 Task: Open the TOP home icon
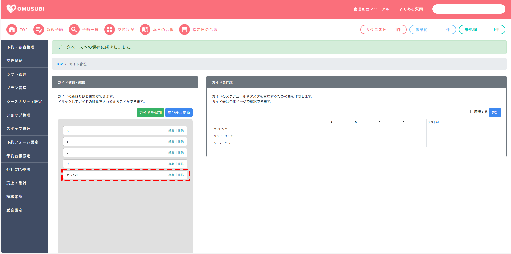click(x=12, y=29)
